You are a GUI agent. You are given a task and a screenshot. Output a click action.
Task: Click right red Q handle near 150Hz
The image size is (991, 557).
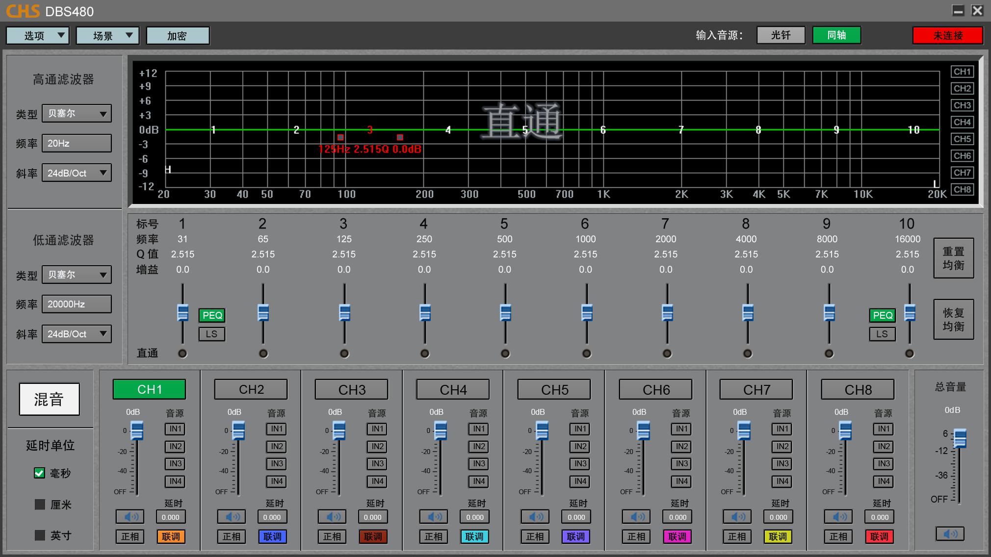[400, 137]
